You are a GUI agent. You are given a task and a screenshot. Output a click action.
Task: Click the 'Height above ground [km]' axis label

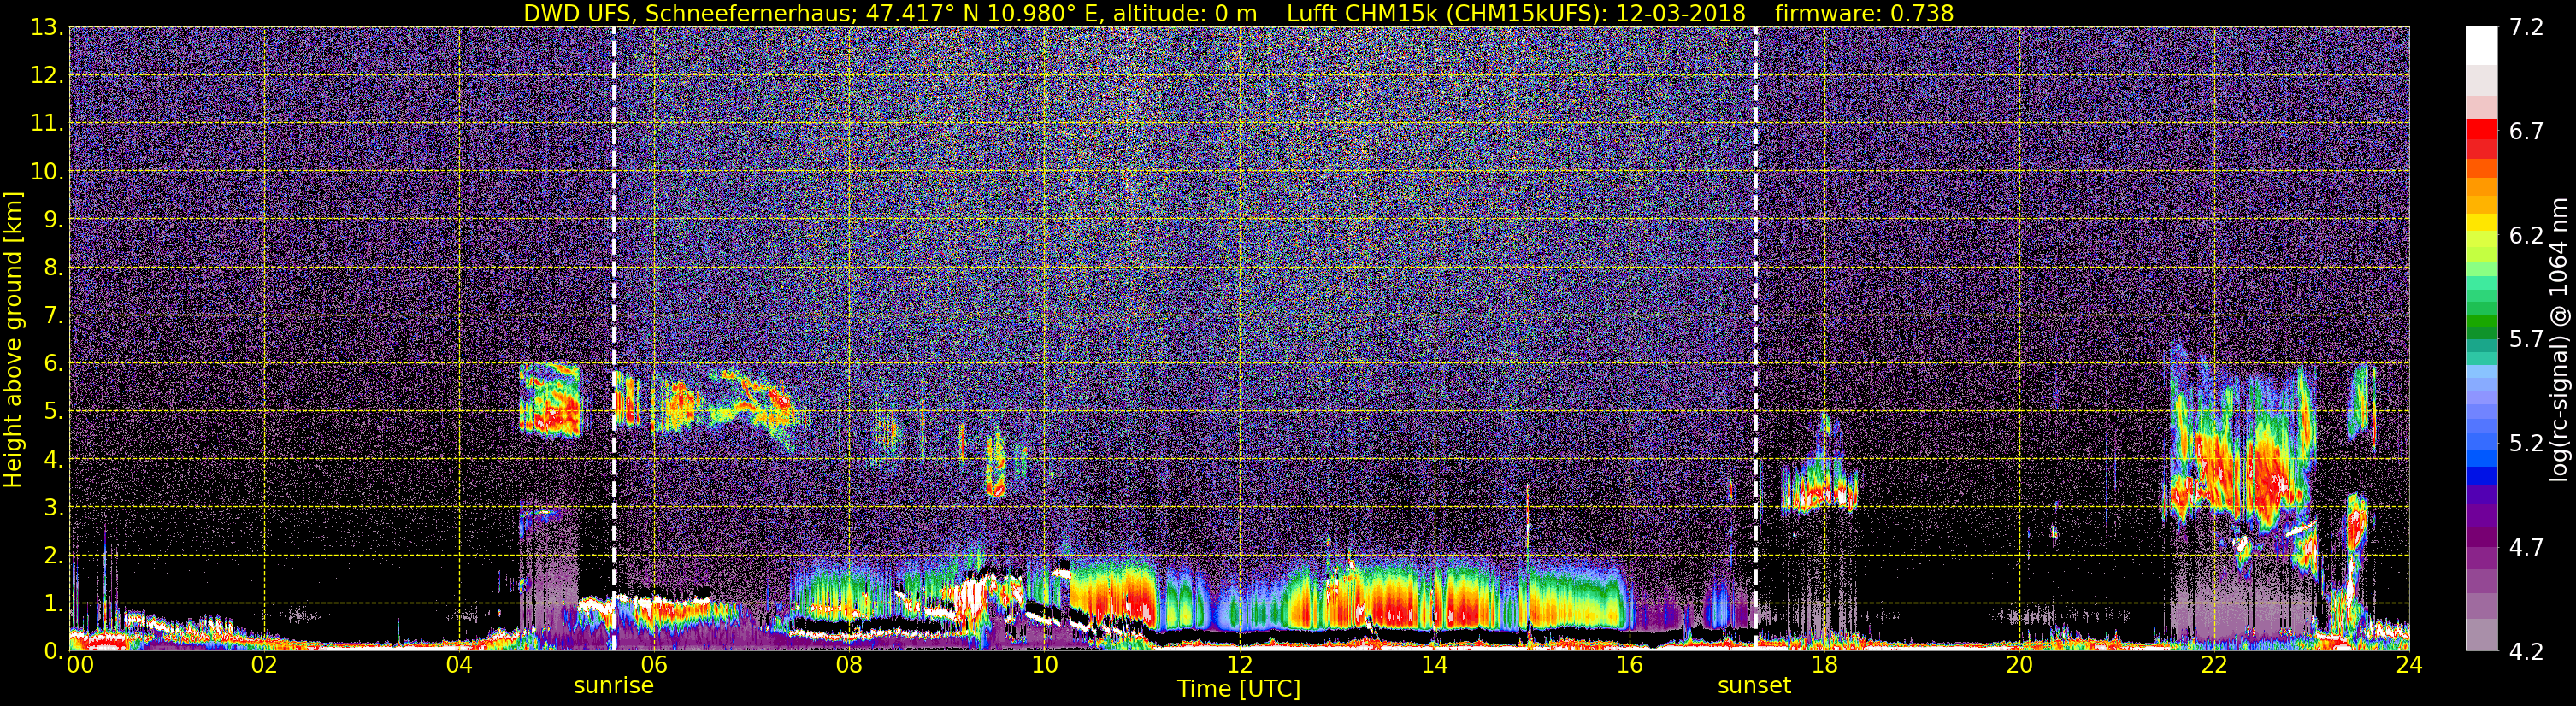tap(13, 340)
